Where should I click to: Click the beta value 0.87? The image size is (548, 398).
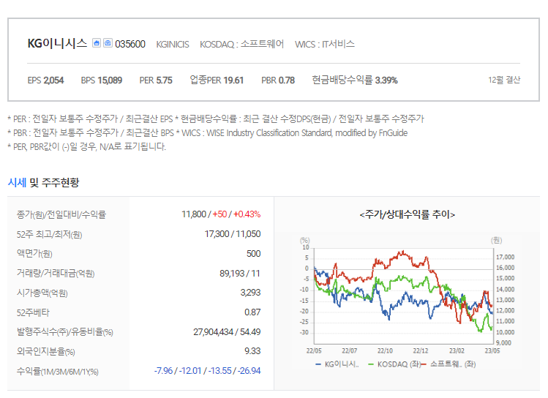252,312
